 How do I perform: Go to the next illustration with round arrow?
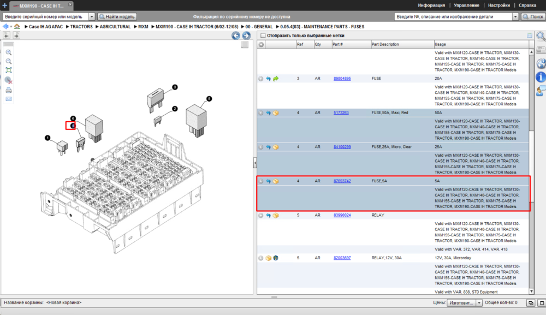point(246,35)
